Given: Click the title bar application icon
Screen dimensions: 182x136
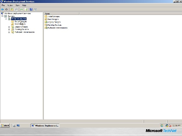Looking at the screenshot, I should 2,2.
